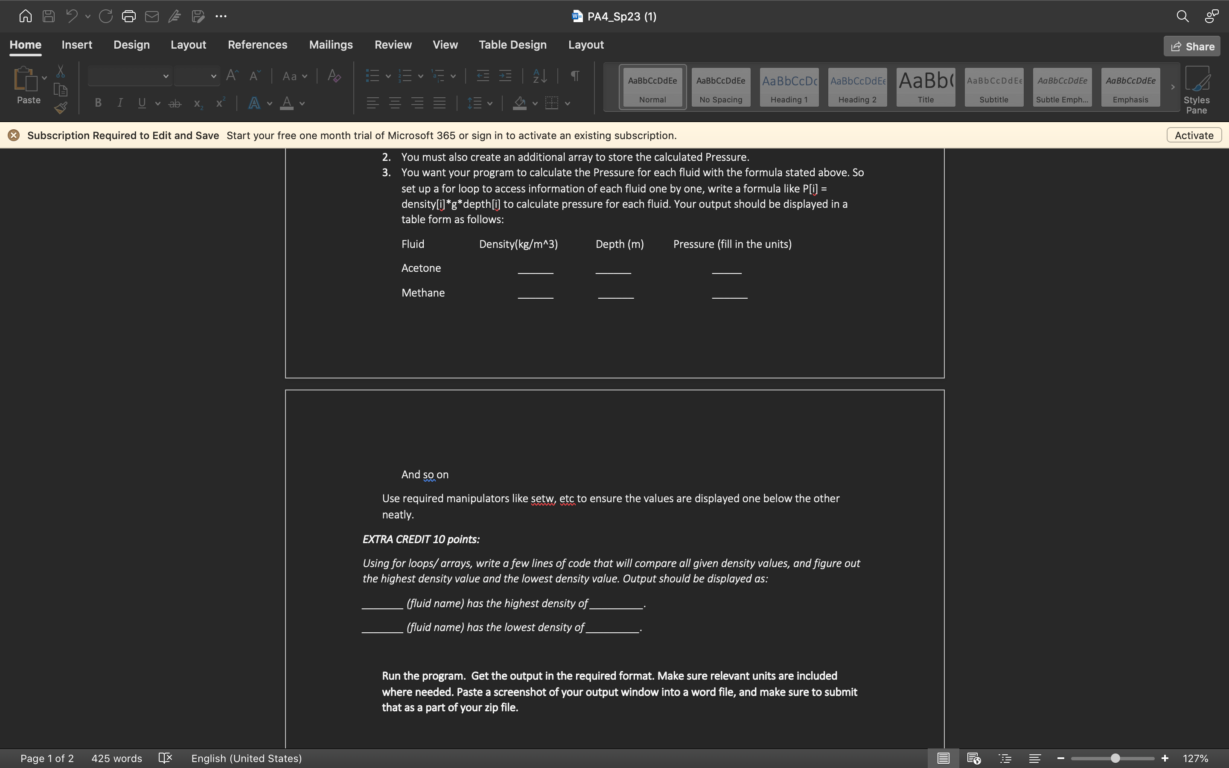Click the Search magnifier icon
The width and height of the screenshot is (1229, 768).
click(x=1182, y=16)
